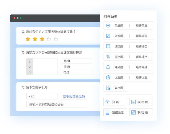
Task: Add a 矩阵填空 question type
Action: pos(141,46)
